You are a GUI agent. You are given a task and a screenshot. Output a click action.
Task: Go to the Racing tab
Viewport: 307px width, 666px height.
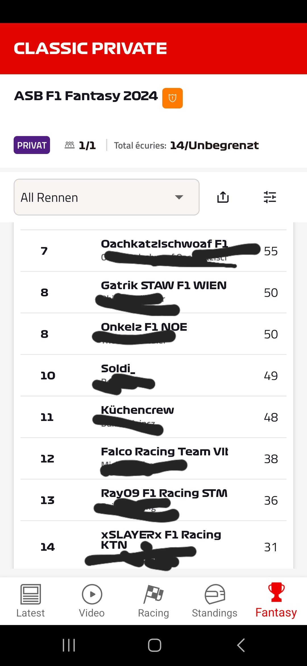(x=153, y=601)
